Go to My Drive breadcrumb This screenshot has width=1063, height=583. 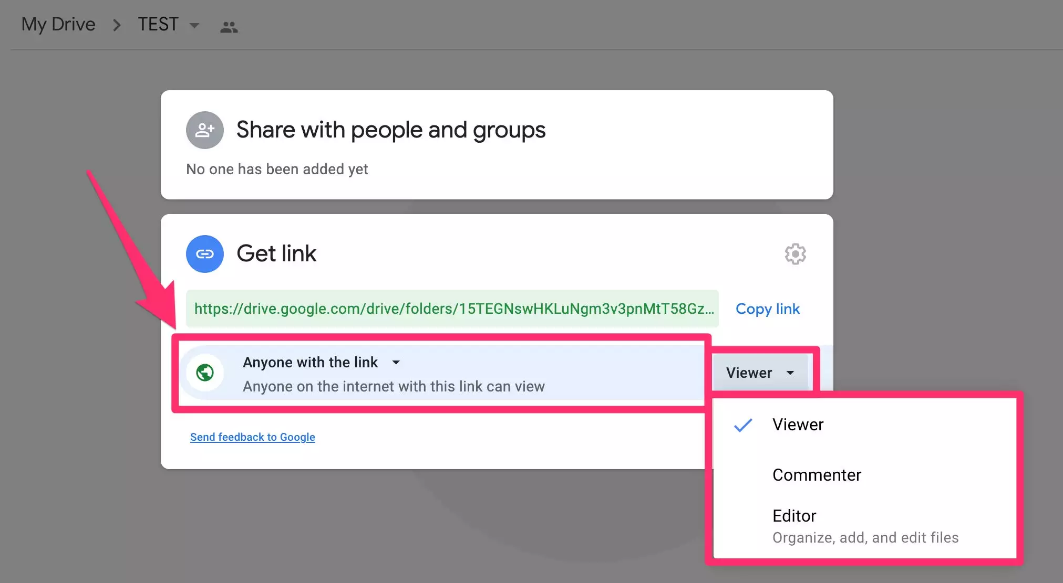coord(58,24)
